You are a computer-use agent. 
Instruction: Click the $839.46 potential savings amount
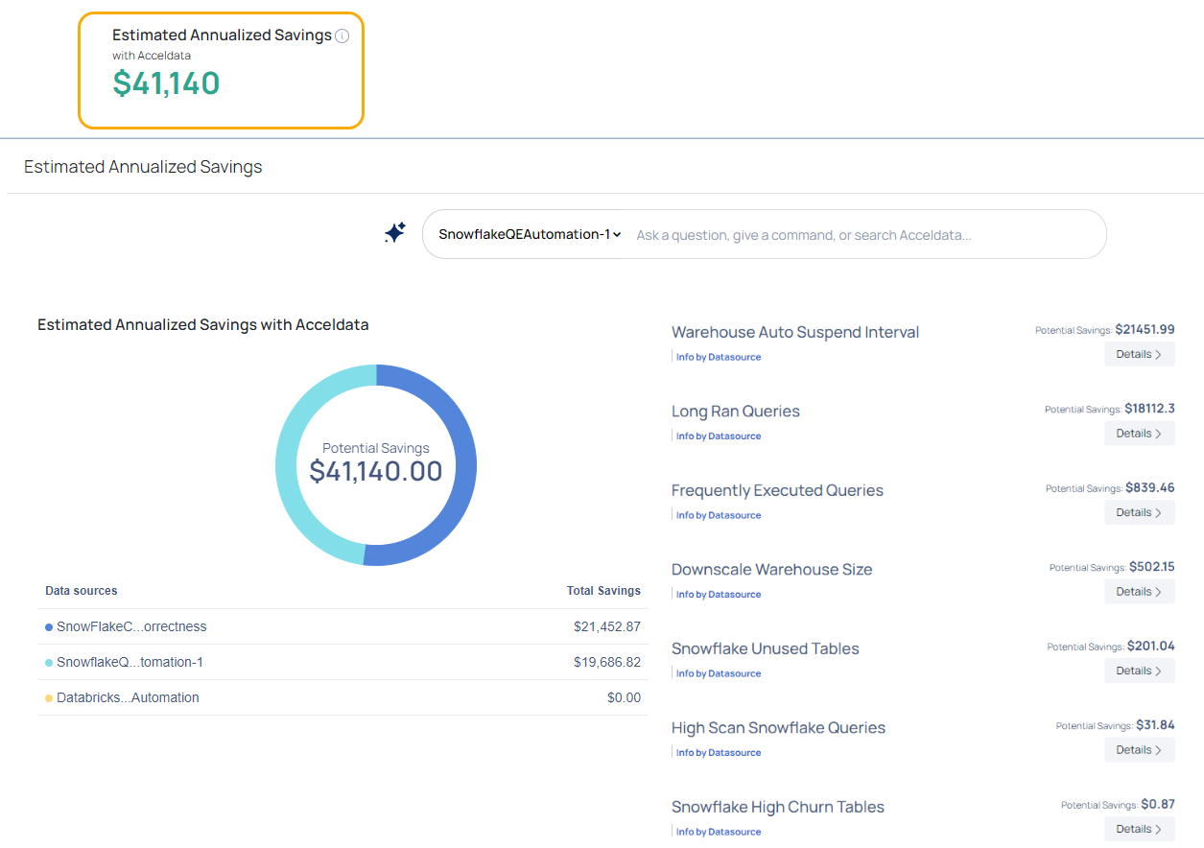1150,487
